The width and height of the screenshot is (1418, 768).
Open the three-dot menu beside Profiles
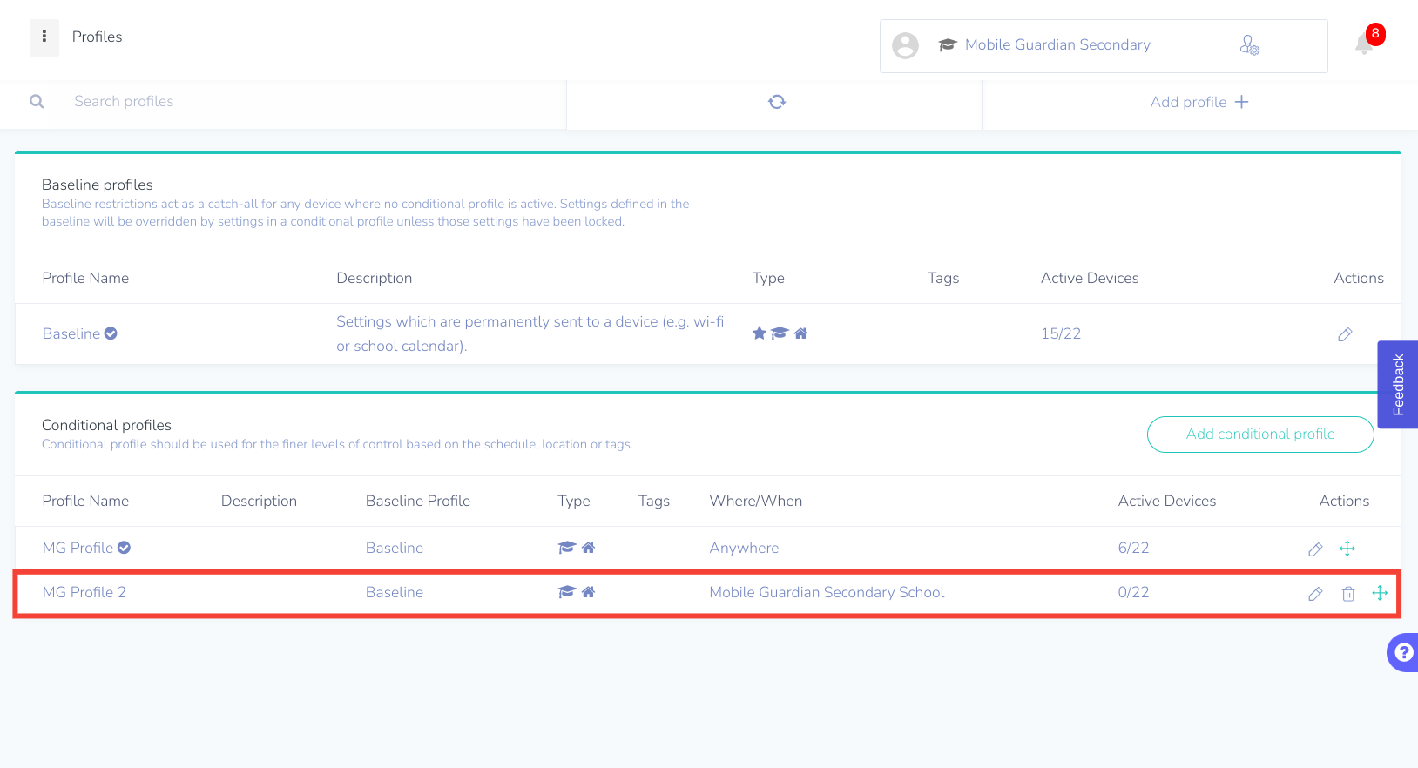(44, 37)
